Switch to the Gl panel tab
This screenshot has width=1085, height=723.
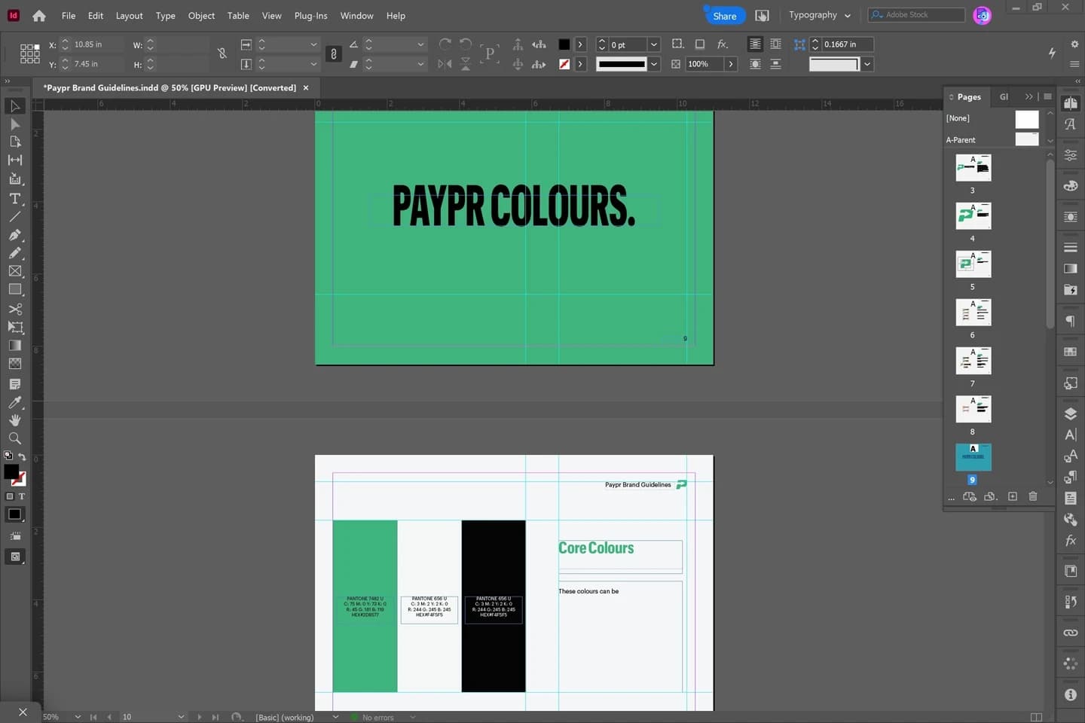[x=1004, y=96]
